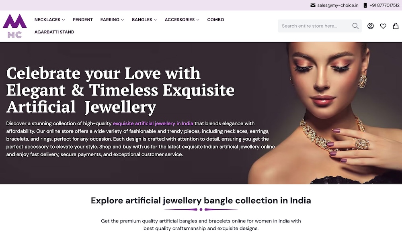Image resolution: width=402 pixels, height=241 pixels.
Task: Click the sales@my-choice.in email link
Action: coord(338,5)
